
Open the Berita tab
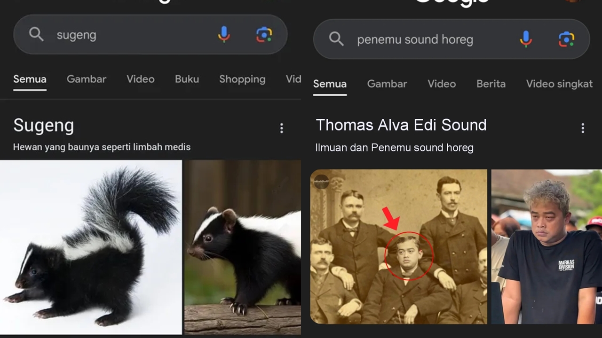(x=491, y=84)
